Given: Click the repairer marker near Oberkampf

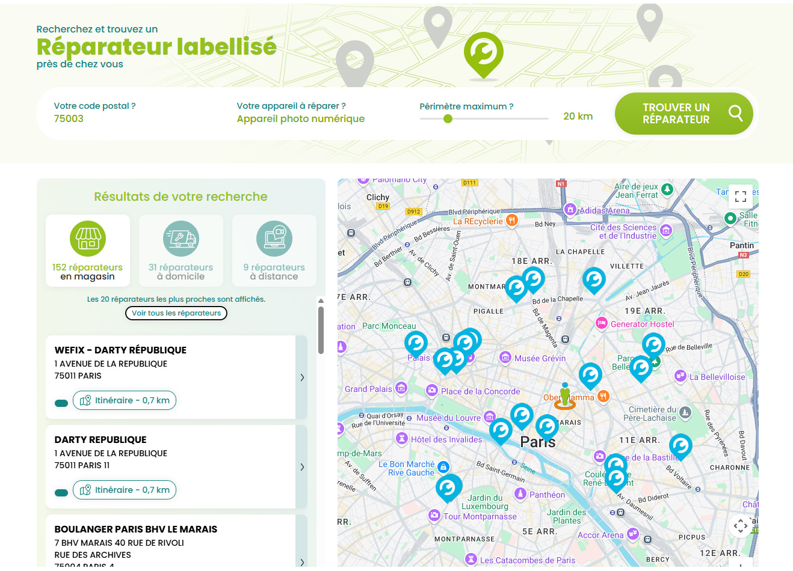Looking at the screenshot, I should click(x=590, y=376).
